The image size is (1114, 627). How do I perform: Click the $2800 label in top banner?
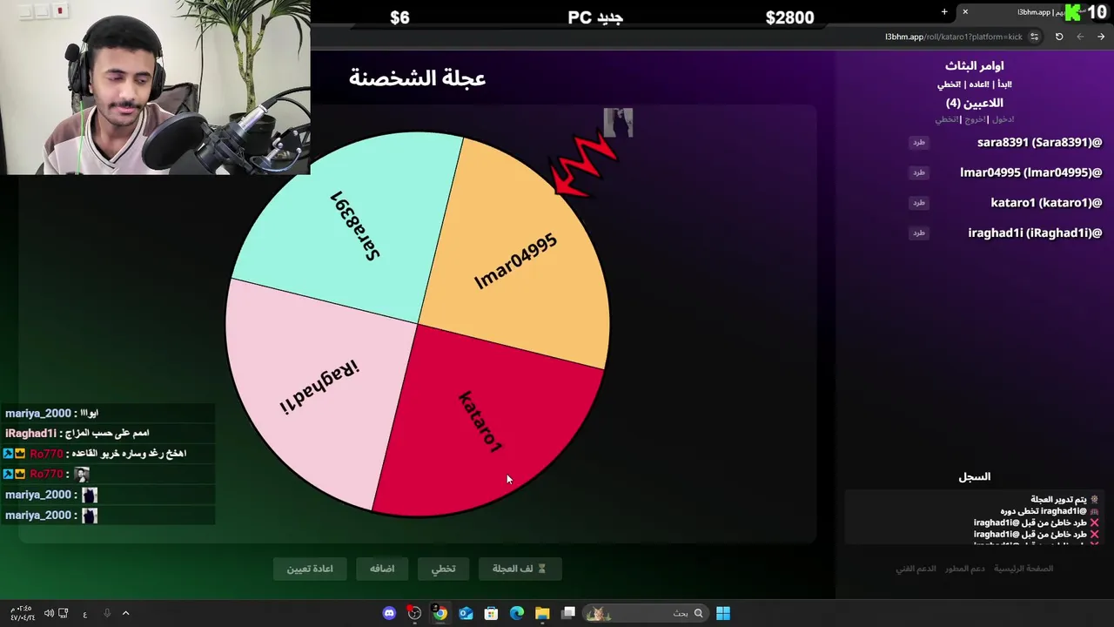789,17
